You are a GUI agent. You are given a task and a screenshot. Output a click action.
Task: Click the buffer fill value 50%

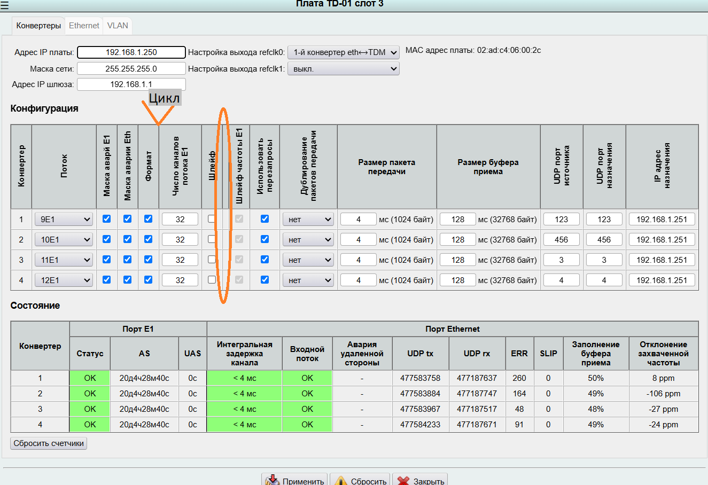pyautogui.click(x=596, y=378)
